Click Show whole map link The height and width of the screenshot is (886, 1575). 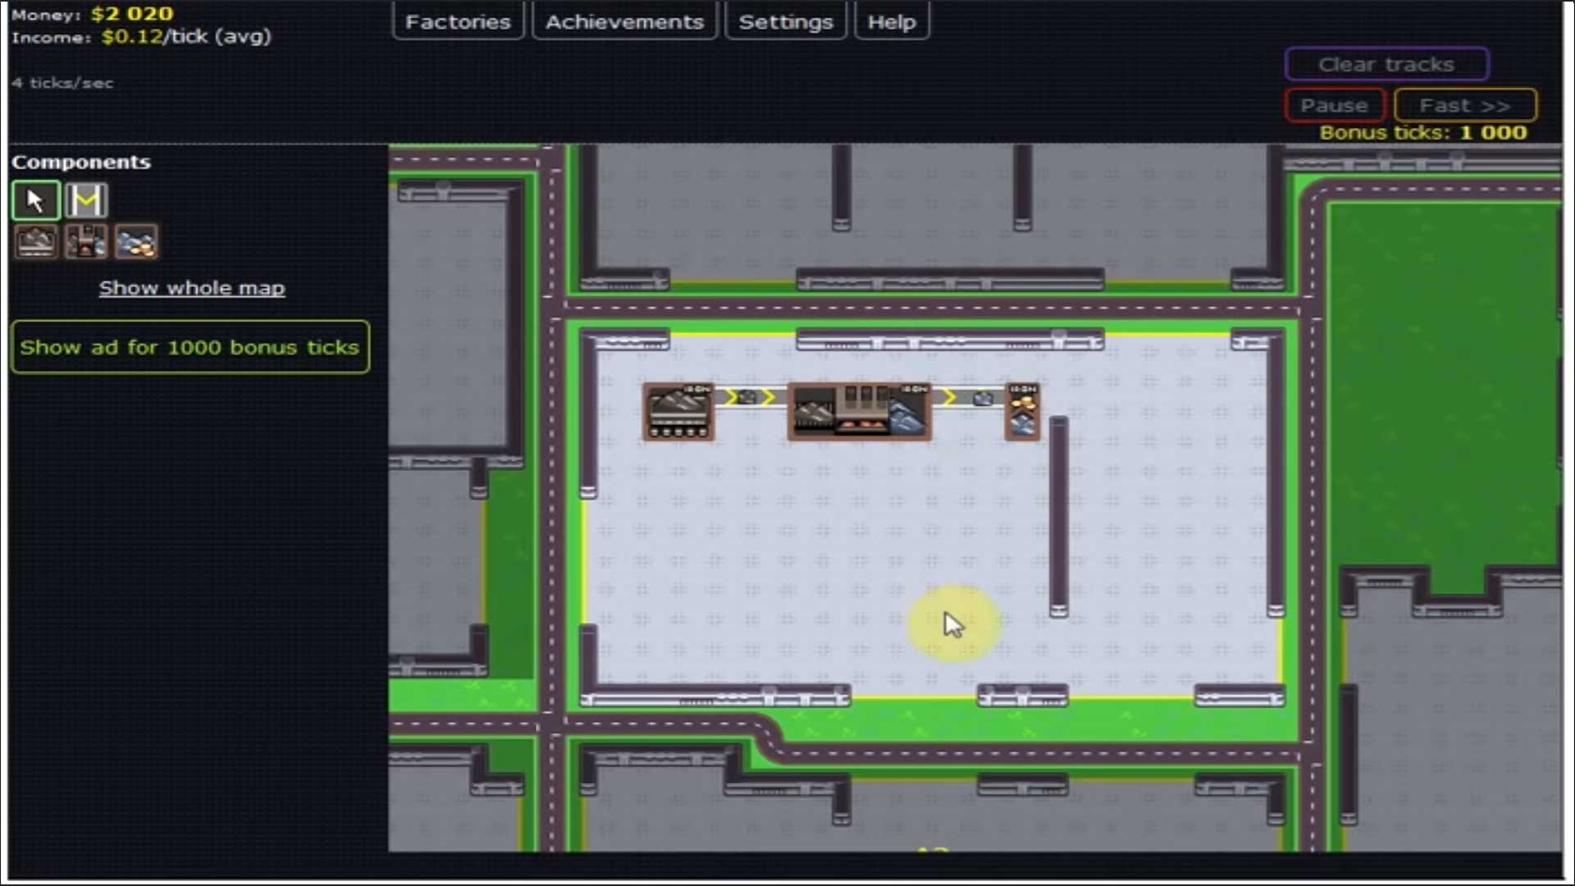(x=192, y=288)
